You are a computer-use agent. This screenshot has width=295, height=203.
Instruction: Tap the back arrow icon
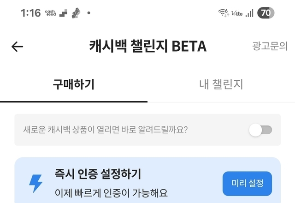[17, 47]
